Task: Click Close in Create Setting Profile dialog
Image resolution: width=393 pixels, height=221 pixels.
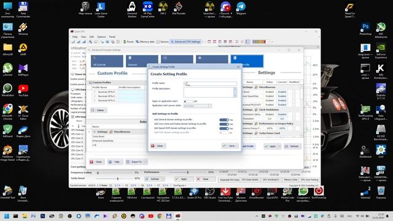Action: pyautogui.click(x=158, y=146)
